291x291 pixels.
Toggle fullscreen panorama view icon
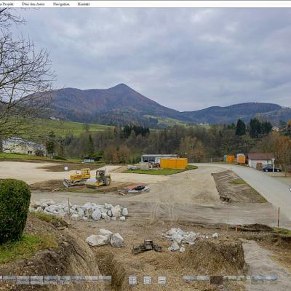(x=148, y=280)
